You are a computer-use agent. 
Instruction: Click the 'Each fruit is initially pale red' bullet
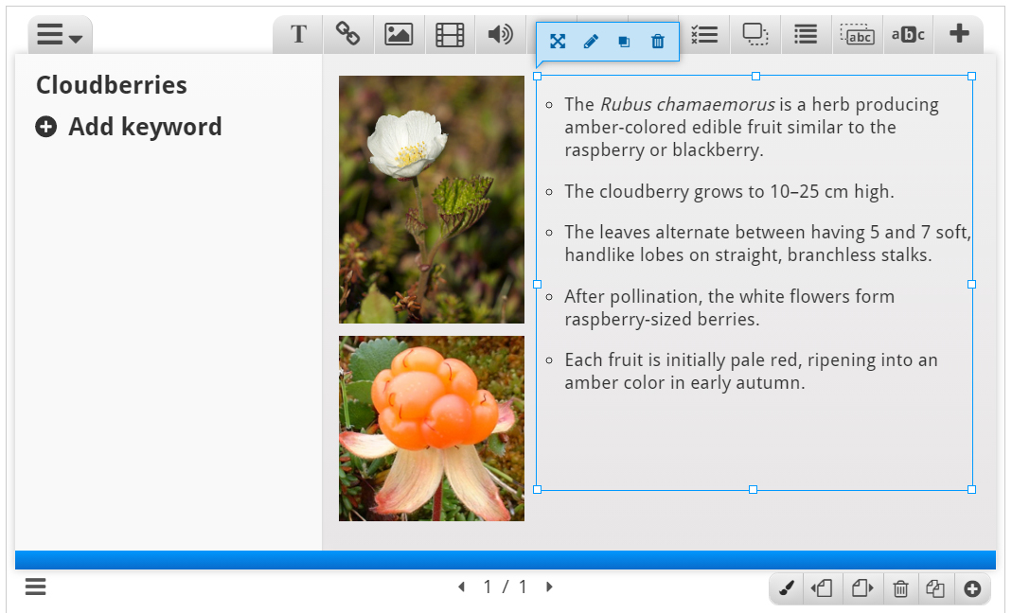pyautogui.click(x=751, y=371)
